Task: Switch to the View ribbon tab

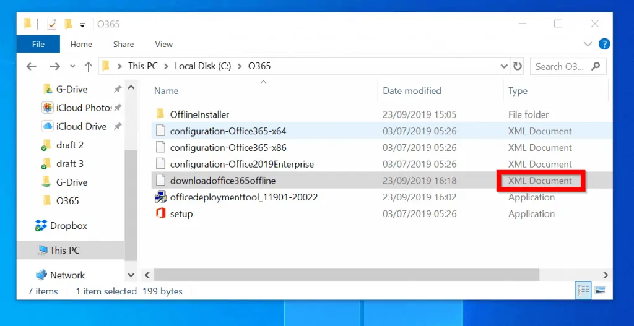Action: (x=163, y=45)
